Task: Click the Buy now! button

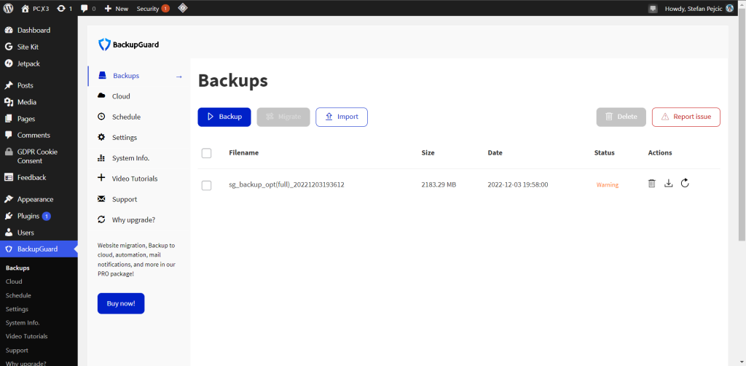Action: click(x=121, y=303)
